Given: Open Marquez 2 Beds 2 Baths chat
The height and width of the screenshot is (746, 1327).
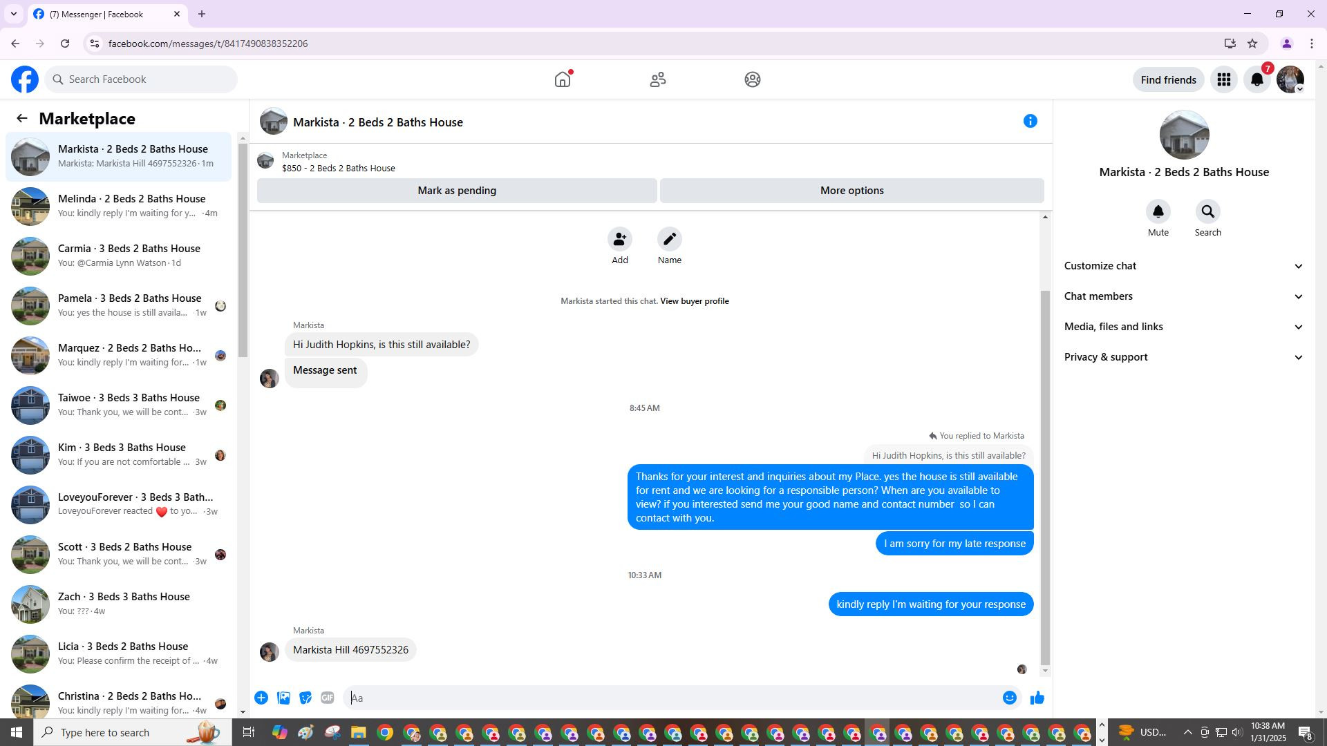Looking at the screenshot, I should click(x=119, y=356).
